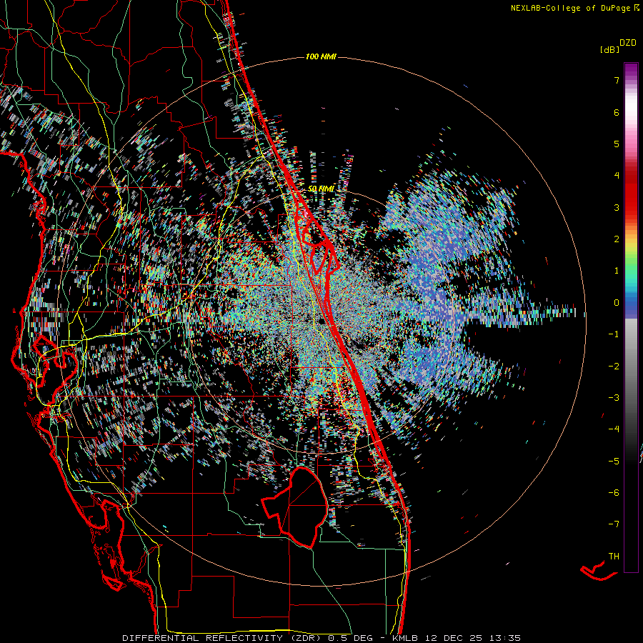643x643 pixels.
Task: Click the Lake Okeechobee outline on the map
Action: pyautogui.click(x=296, y=507)
